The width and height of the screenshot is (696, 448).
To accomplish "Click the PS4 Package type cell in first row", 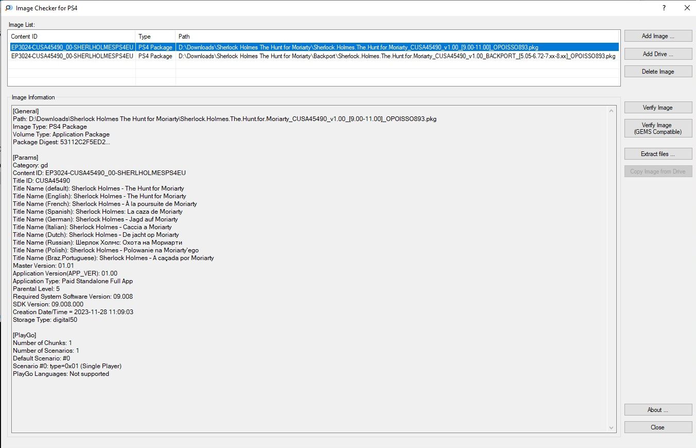I will pos(155,47).
